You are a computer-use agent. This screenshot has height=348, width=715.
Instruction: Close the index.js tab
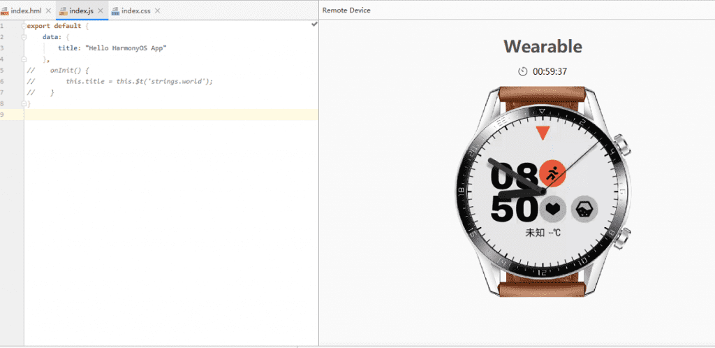click(101, 10)
